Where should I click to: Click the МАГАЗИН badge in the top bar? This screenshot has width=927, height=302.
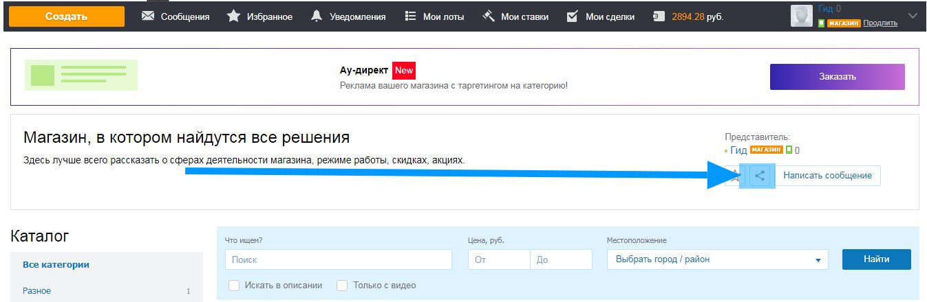pyautogui.click(x=844, y=23)
